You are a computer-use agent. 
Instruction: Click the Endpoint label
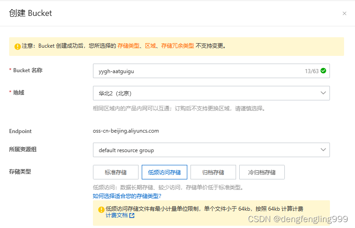[x=21, y=131]
